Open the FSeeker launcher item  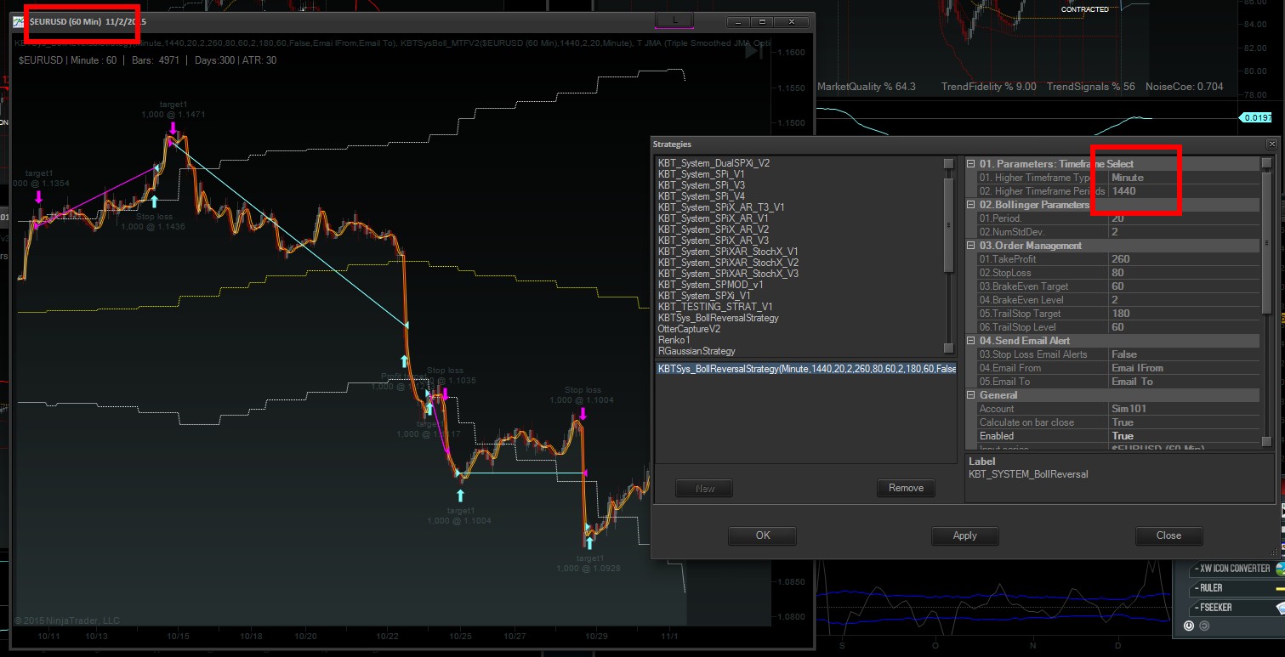pyautogui.click(x=1237, y=608)
